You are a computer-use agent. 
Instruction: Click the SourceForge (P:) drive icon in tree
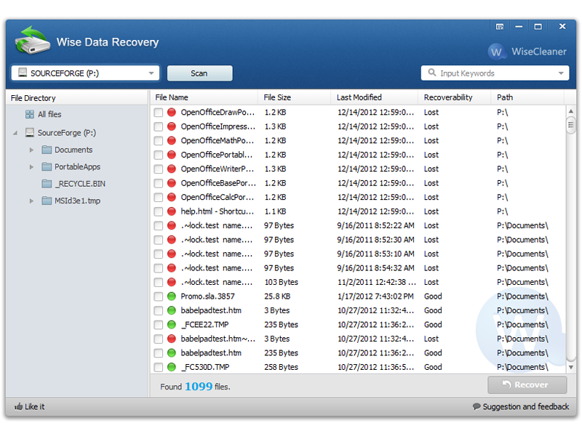coord(30,133)
